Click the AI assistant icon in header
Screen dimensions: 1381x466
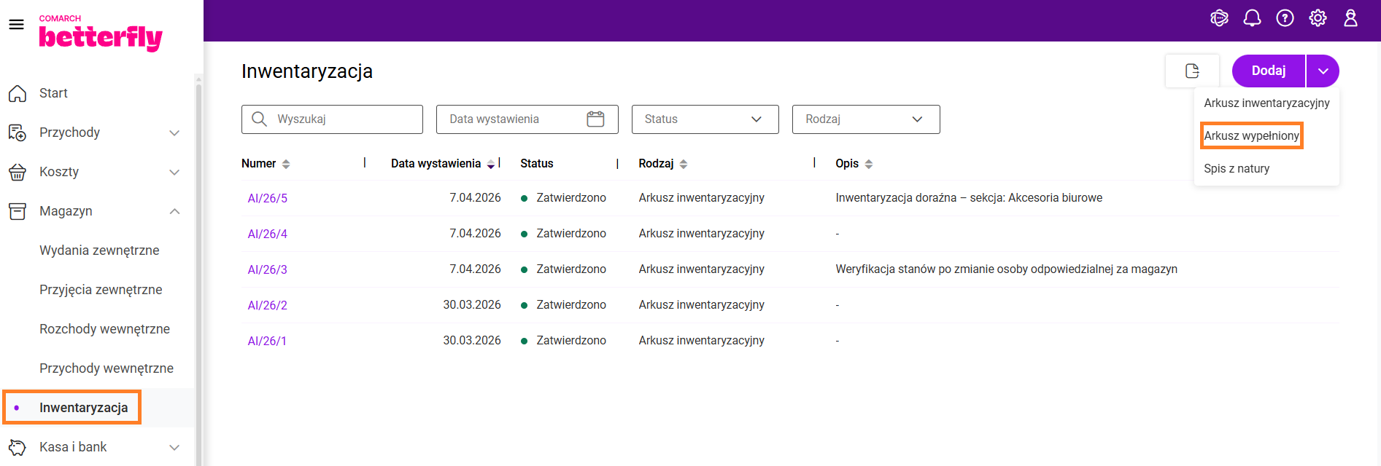[x=1219, y=18]
